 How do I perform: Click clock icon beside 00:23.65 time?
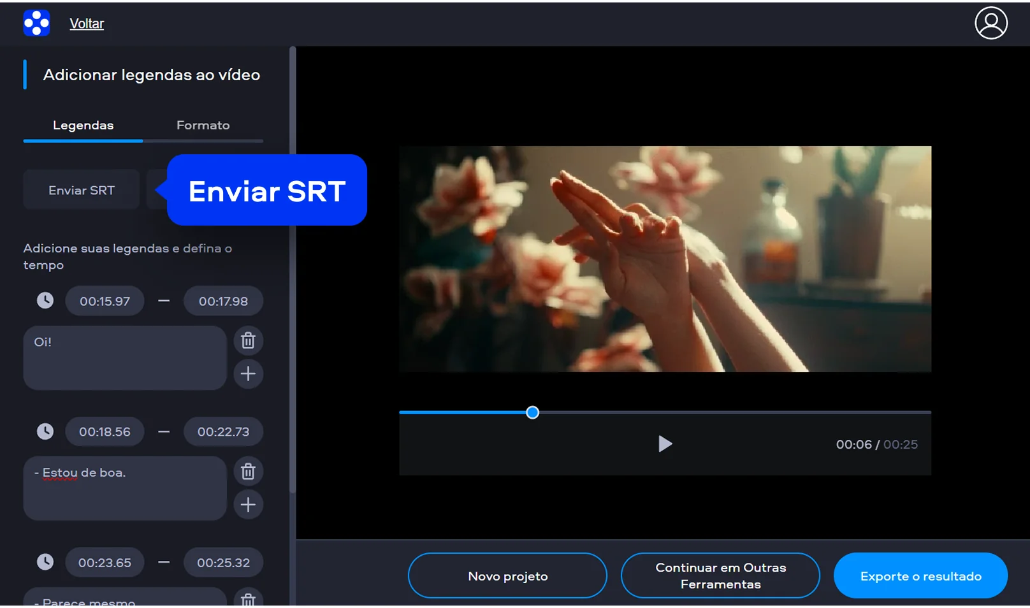(x=45, y=562)
